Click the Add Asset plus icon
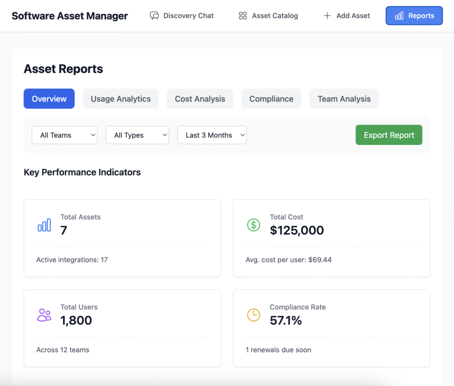Viewport: 454px width, 386px height. pos(327,16)
